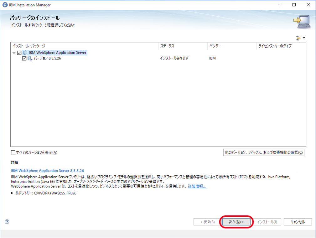Click the キャンセル button
This screenshot has width=316, height=238.
pyautogui.click(x=298, y=222)
